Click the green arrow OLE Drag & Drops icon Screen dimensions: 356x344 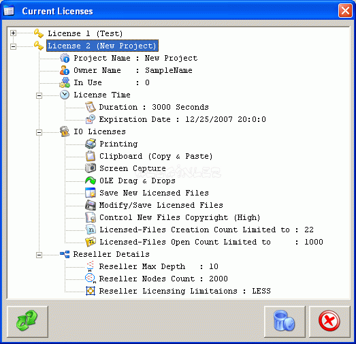pos(91,181)
